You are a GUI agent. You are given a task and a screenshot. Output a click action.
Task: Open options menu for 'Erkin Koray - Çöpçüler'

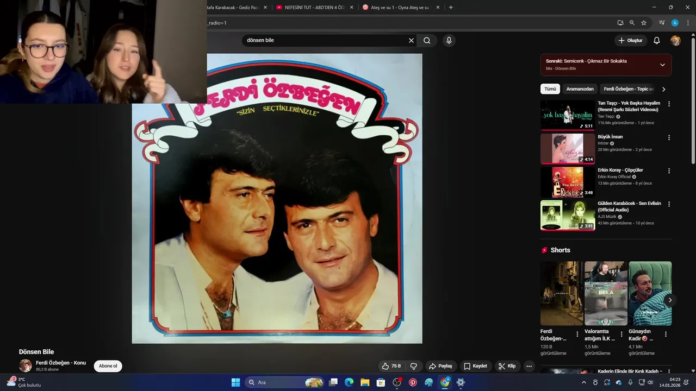[669, 171]
